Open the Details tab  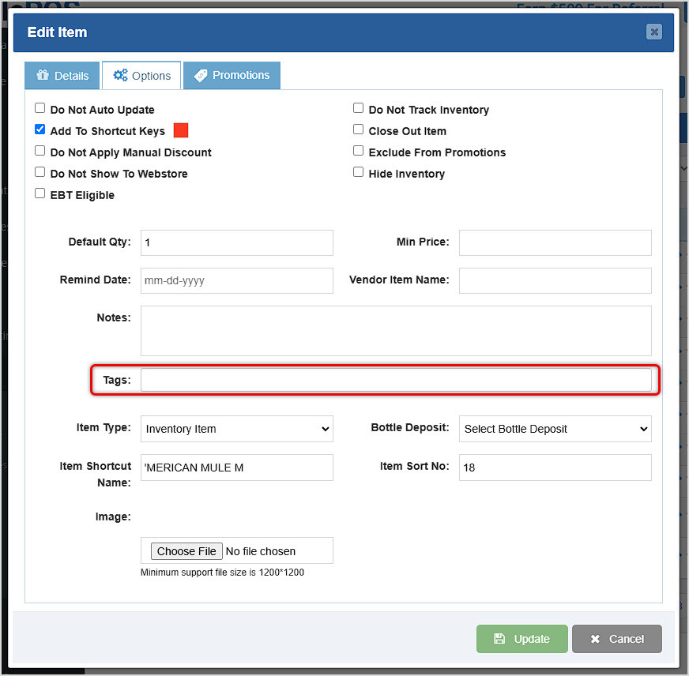click(62, 76)
